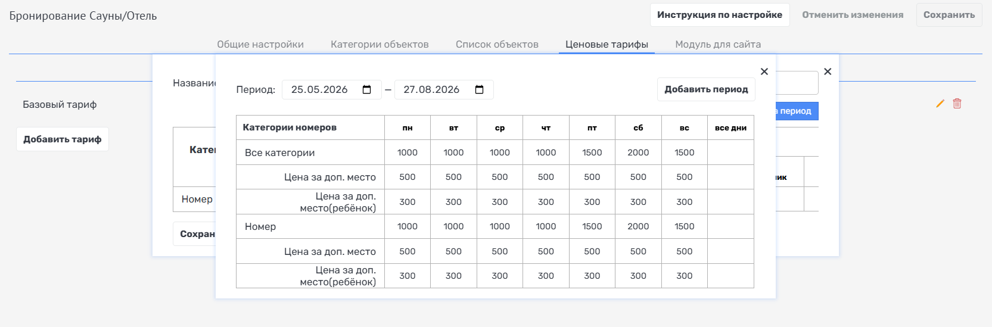Screen dimensions: 992x327
Task: Click Номер row Friday price 1500
Action: click(x=592, y=226)
